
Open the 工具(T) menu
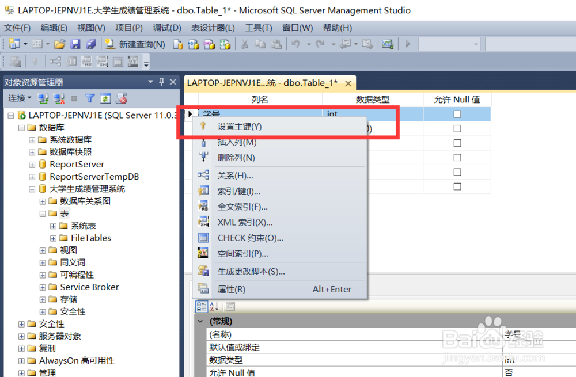[259, 28]
